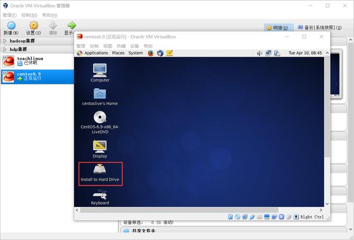Click the Tue Apr 10, 08:45 clock
Viewport: 354px width, 240px height.
pyautogui.click(x=305, y=53)
